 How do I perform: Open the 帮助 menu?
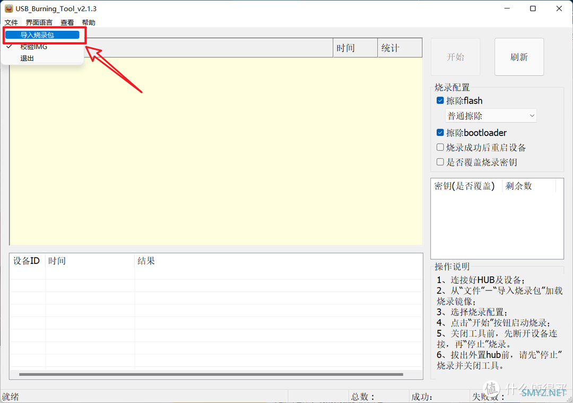coord(89,23)
